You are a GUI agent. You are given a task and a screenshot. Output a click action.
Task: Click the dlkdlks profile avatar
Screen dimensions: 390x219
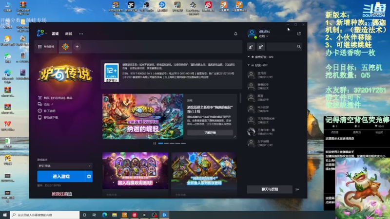252,34
